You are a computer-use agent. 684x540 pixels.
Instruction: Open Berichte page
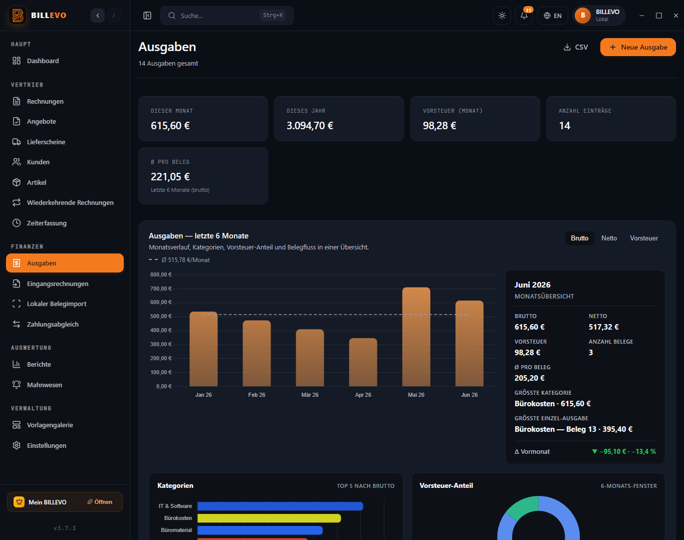tap(65, 364)
